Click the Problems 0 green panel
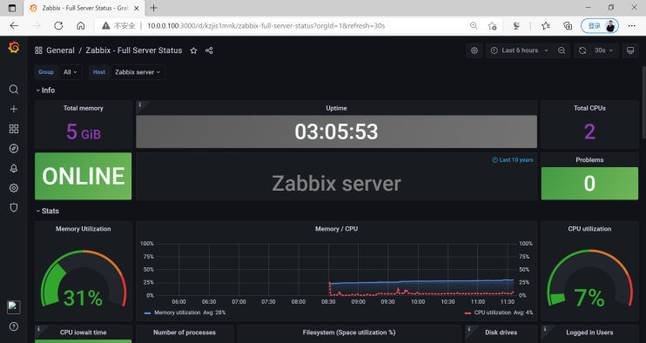The height and width of the screenshot is (343, 646). tap(589, 184)
